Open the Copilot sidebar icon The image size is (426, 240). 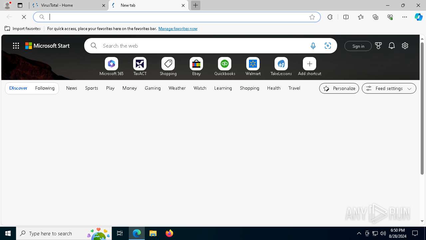(x=419, y=17)
